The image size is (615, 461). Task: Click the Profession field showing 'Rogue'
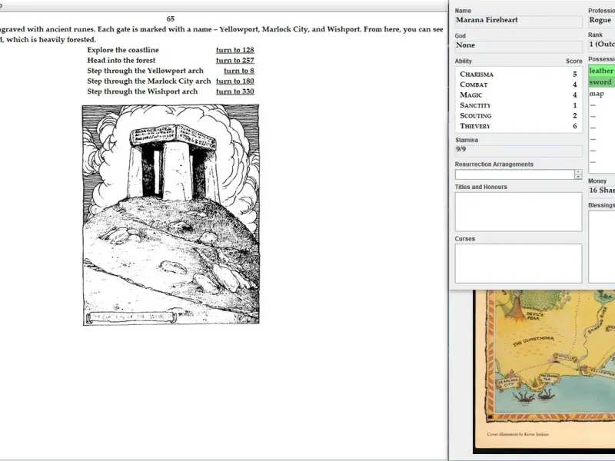click(601, 21)
